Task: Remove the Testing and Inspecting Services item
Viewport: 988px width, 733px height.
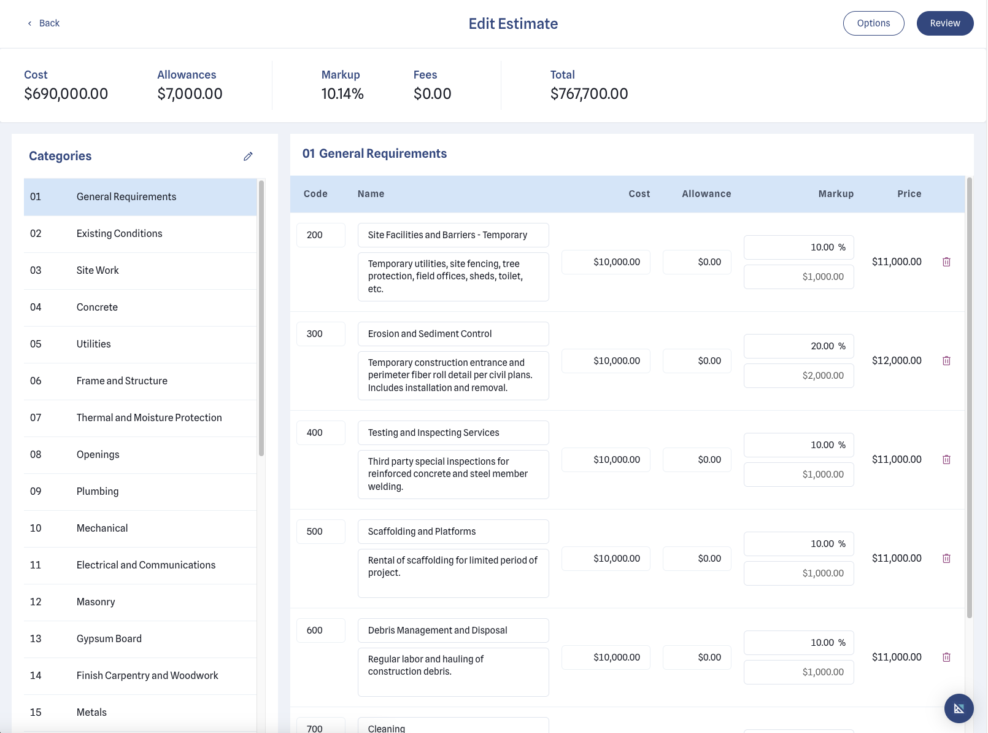Action: click(x=947, y=459)
